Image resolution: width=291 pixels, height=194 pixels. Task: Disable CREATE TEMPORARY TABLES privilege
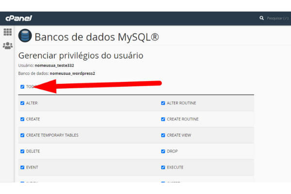(22, 135)
